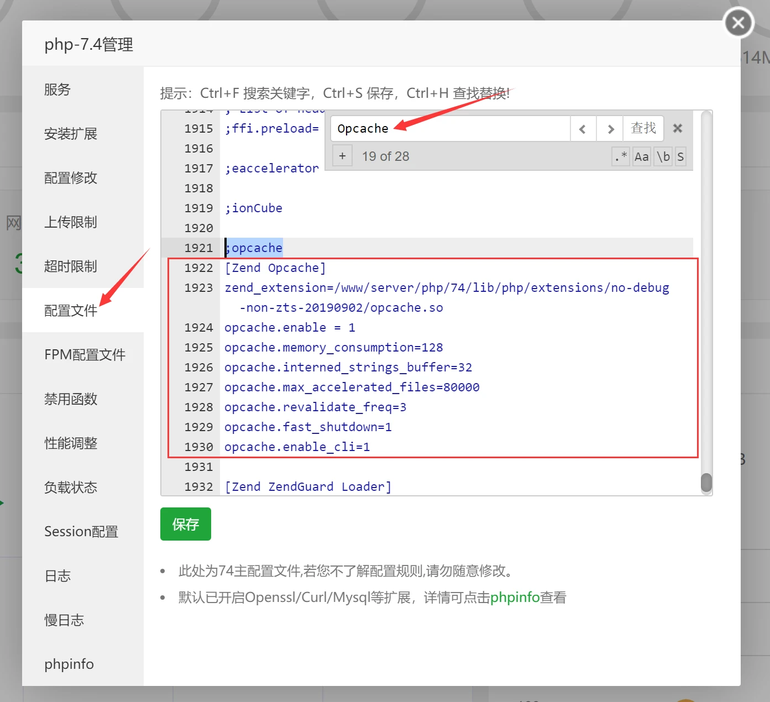This screenshot has height=702, width=770.
Task: Switch to 安装扩展 panel
Action: pos(70,133)
